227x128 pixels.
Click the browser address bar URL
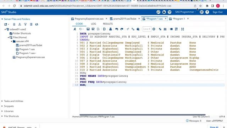click(98, 6)
